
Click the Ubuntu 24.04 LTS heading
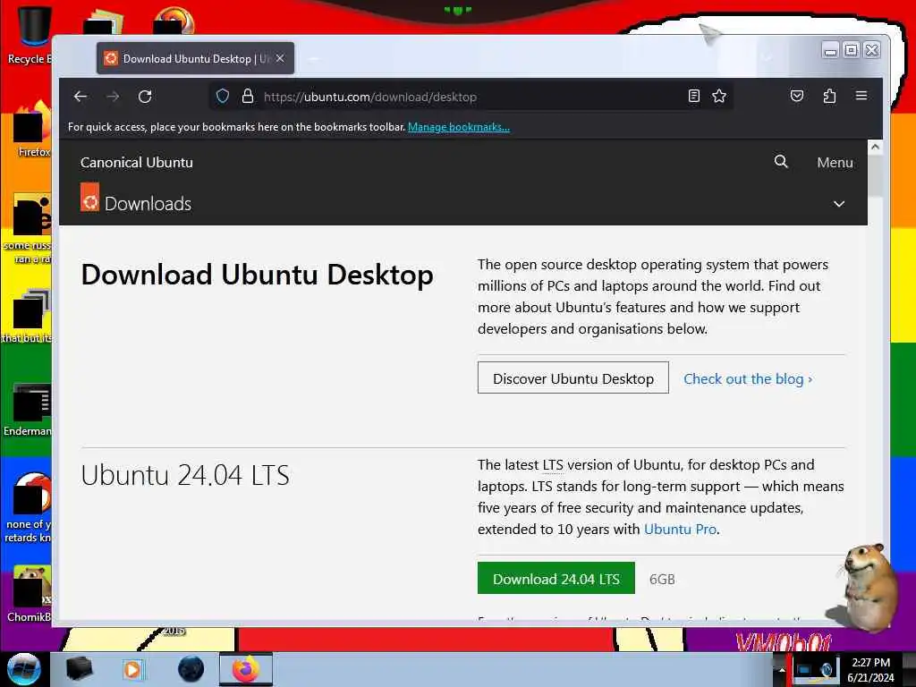[x=185, y=475]
